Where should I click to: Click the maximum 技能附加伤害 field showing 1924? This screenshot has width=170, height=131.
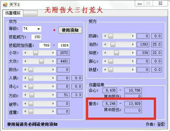click(64, 45)
